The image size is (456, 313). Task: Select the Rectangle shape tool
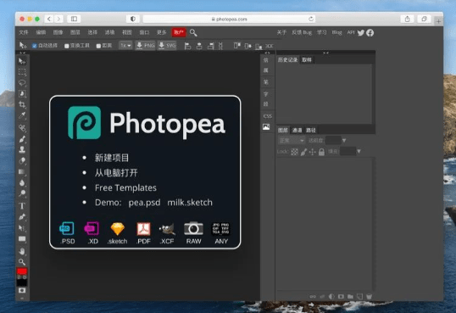coord(22,239)
